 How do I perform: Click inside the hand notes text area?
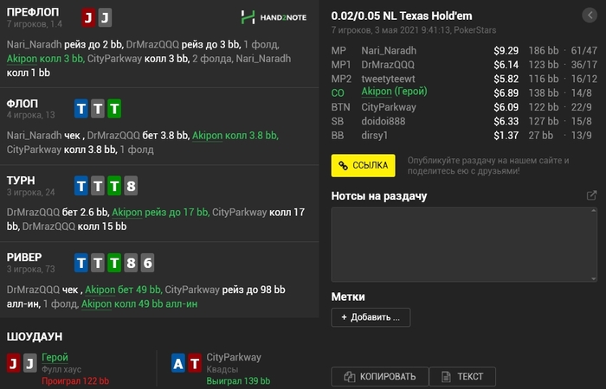click(x=464, y=244)
